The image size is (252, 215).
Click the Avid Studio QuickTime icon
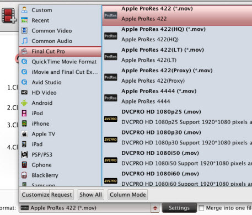coord(24,82)
